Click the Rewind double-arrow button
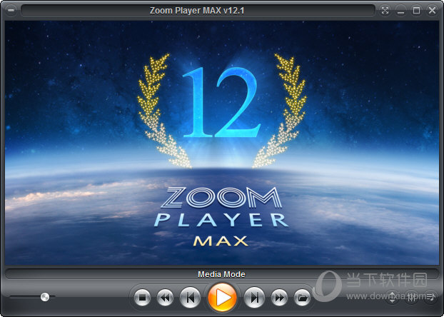This screenshot has width=444, height=317. 165,298
